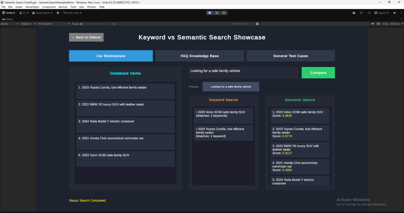The height and width of the screenshot is (213, 404).
Task: Click the Back to Indexer button
Action: (x=86, y=37)
